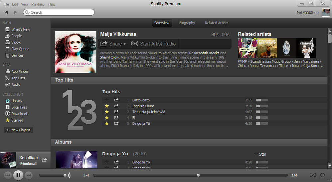This screenshot has height=182, width=332.
Task: Star the Lottovoitto track
Action: (x=107, y=100)
